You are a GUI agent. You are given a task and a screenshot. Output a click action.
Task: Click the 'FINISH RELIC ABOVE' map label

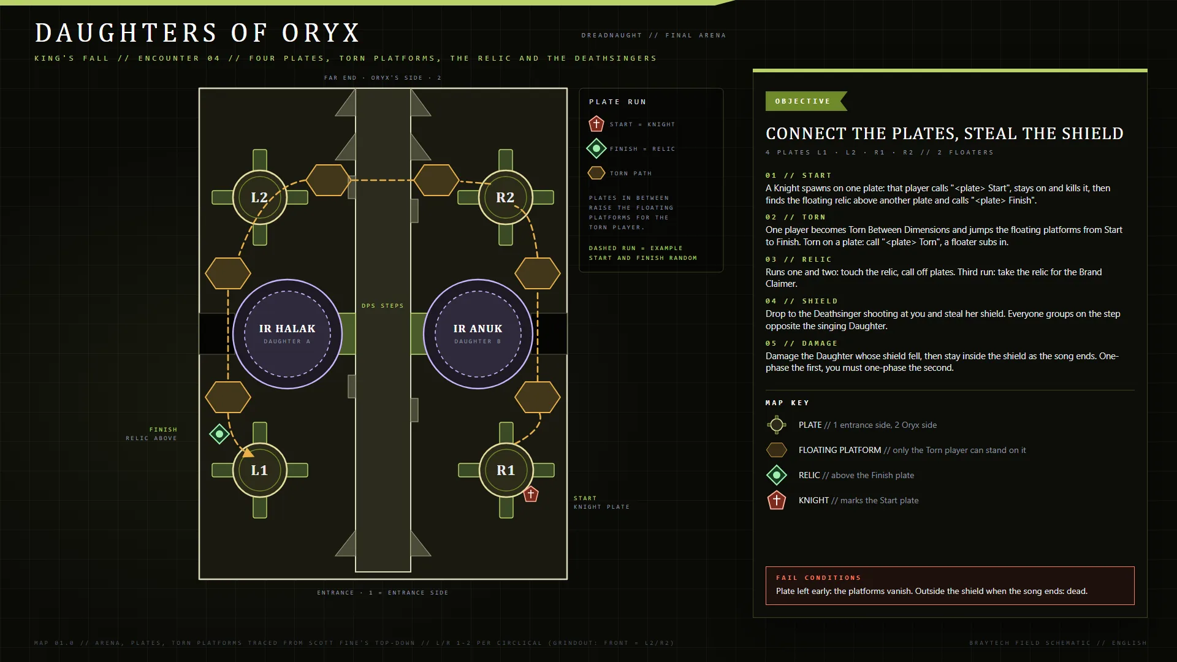pyautogui.click(x=151, y=434)
